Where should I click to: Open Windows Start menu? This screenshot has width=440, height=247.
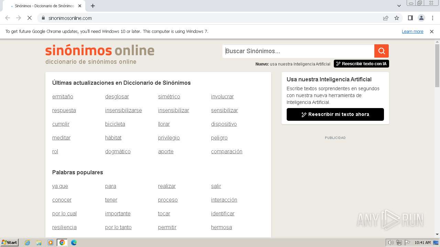pyautogui.click(x=10, y=243)
